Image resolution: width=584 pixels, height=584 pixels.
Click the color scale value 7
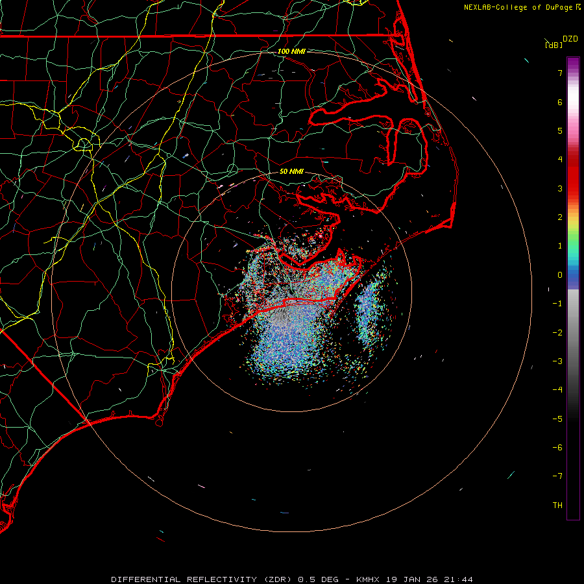[560, 73]
